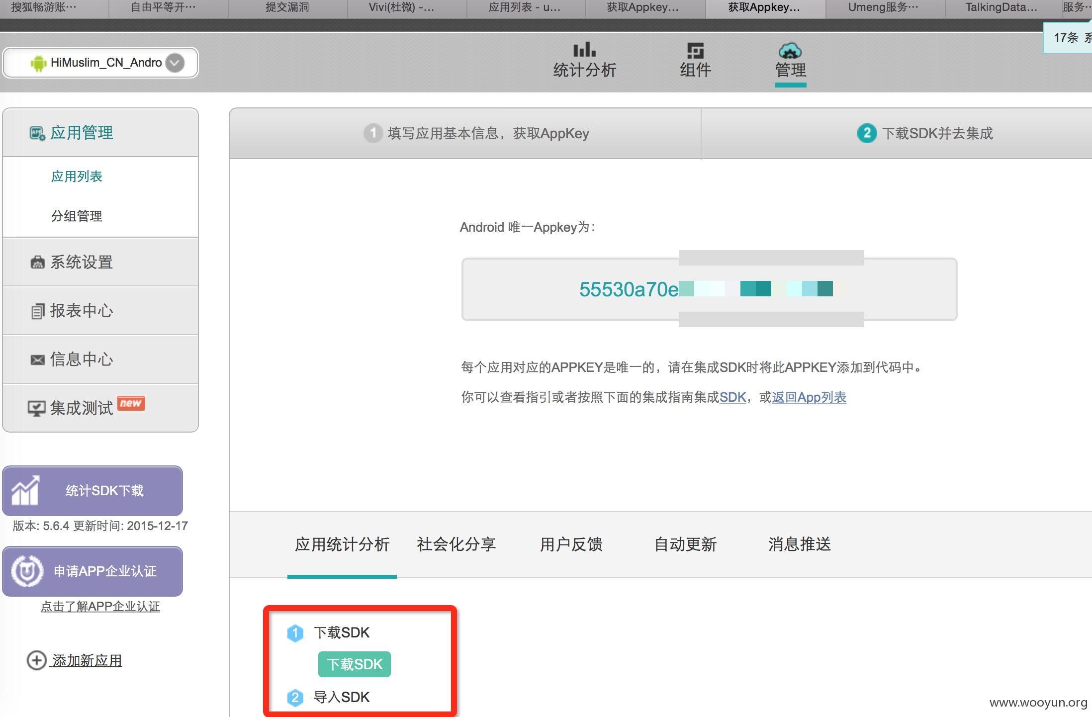Switch to browser tab 提交漏洞
This screenshot has width=1092, height=717.
(x=287, y=7)
